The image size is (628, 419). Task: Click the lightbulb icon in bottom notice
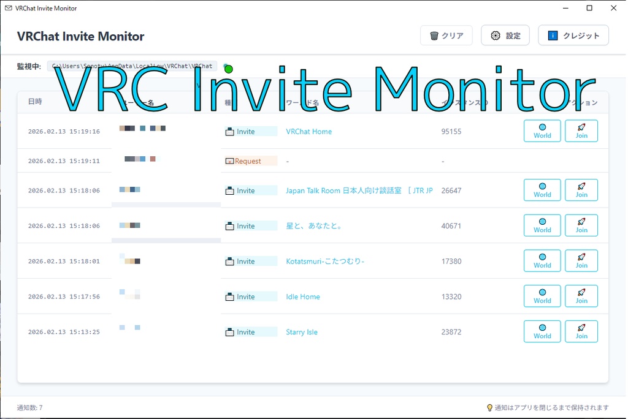point(489,407)
